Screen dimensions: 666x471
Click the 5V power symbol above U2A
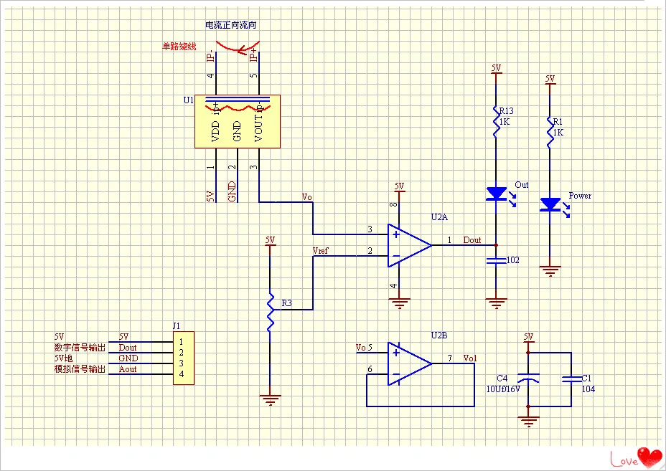pos(400,186)
